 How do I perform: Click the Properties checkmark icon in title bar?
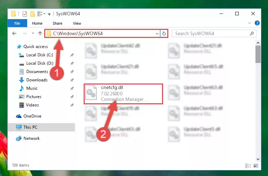tap(25, 14)
